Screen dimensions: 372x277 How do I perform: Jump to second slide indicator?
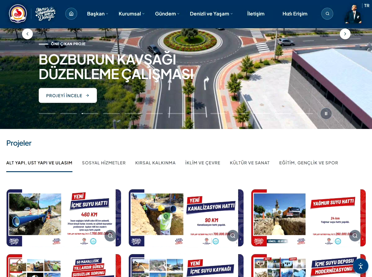click(69, 113)
